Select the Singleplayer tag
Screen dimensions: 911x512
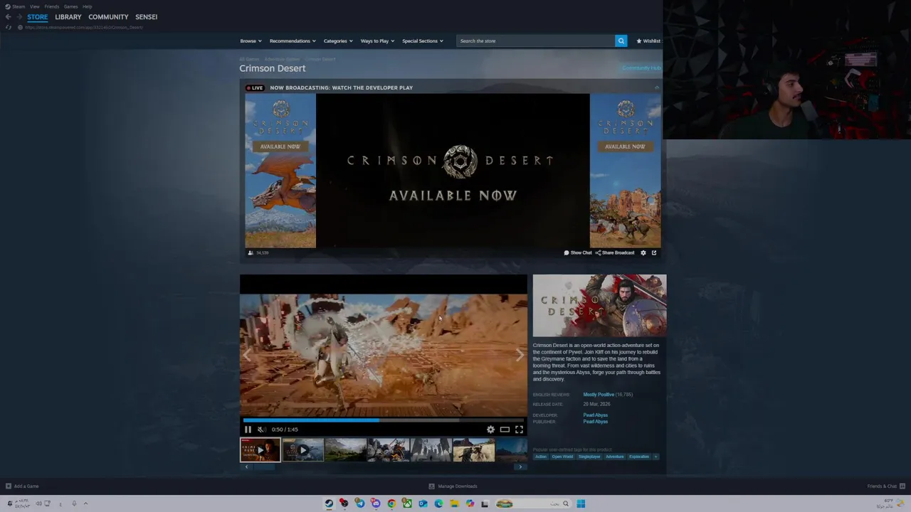point(589,457)
